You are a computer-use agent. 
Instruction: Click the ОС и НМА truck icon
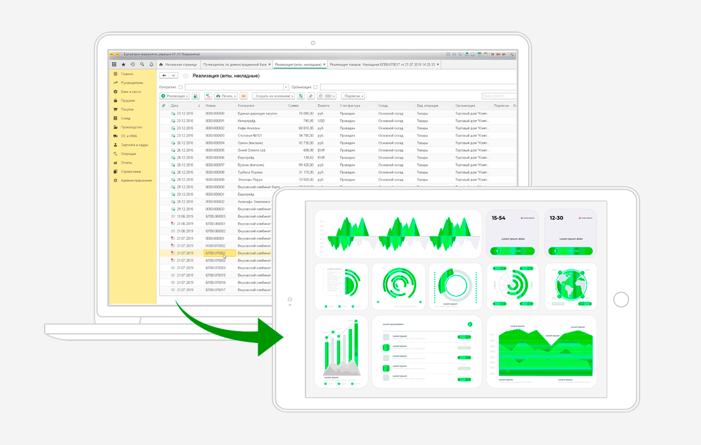point(116,136)
